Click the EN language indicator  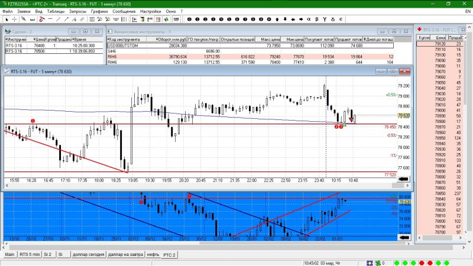tap(468, 11)
